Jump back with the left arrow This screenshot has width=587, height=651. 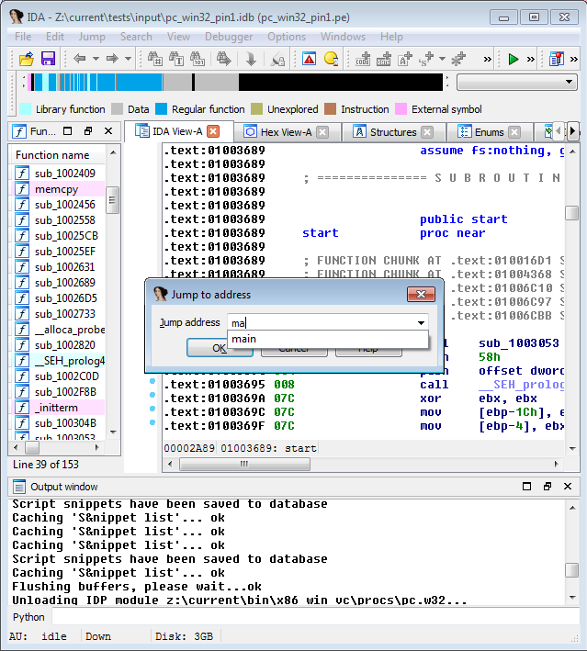(x=79, y=59)
